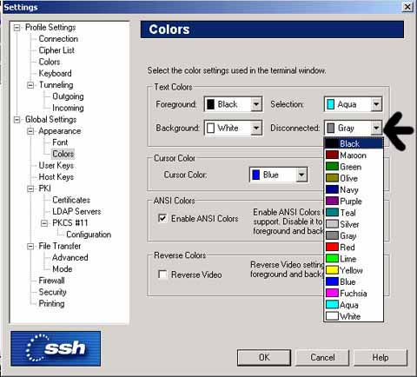Click the ssh logo image
The width and height of the screenshot is (417, 377).
(x=56, y=348)
